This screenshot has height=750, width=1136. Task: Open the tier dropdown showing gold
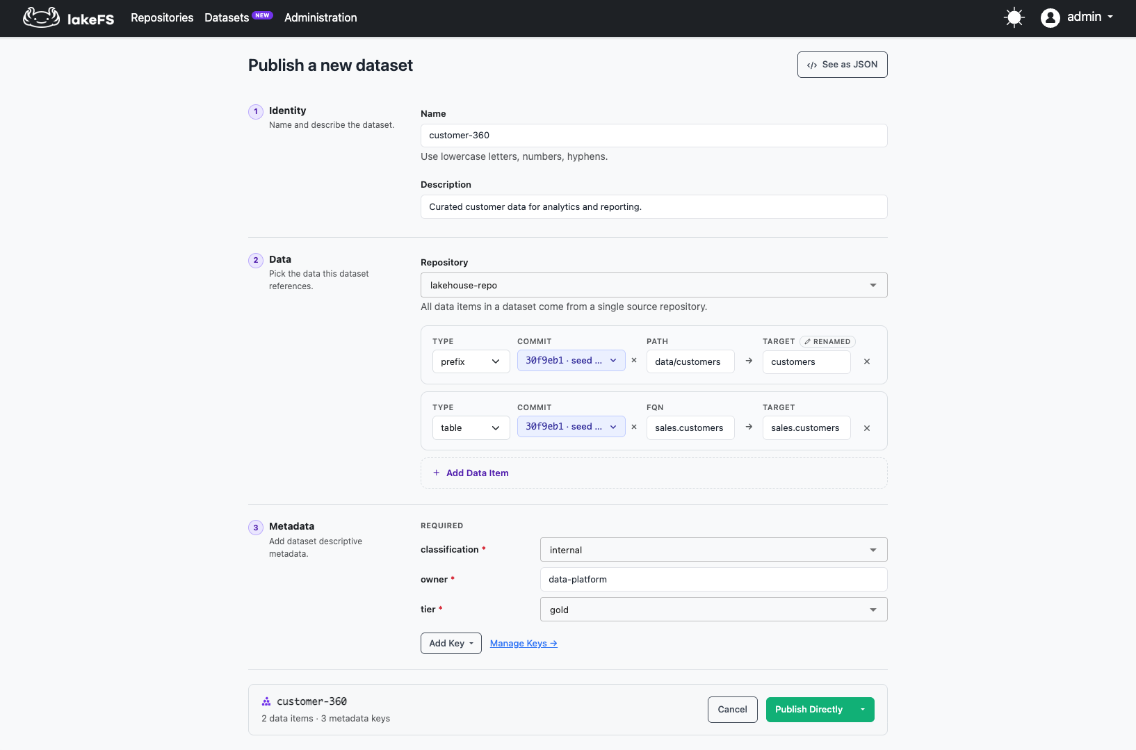pos(714,610)
